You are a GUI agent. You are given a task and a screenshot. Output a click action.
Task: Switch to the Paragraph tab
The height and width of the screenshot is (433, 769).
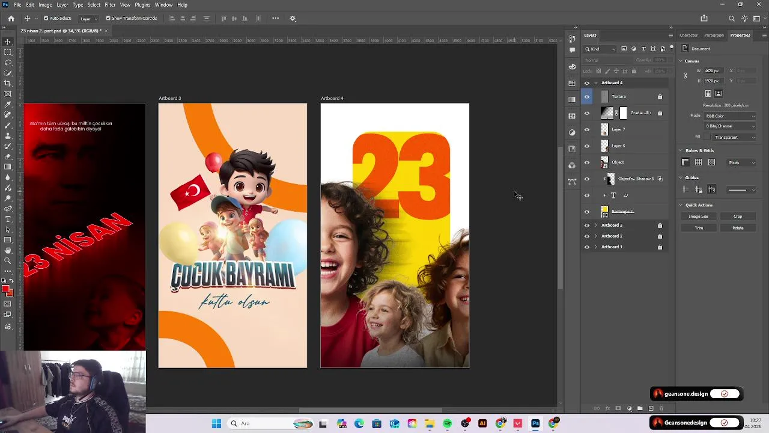[714, 35]
